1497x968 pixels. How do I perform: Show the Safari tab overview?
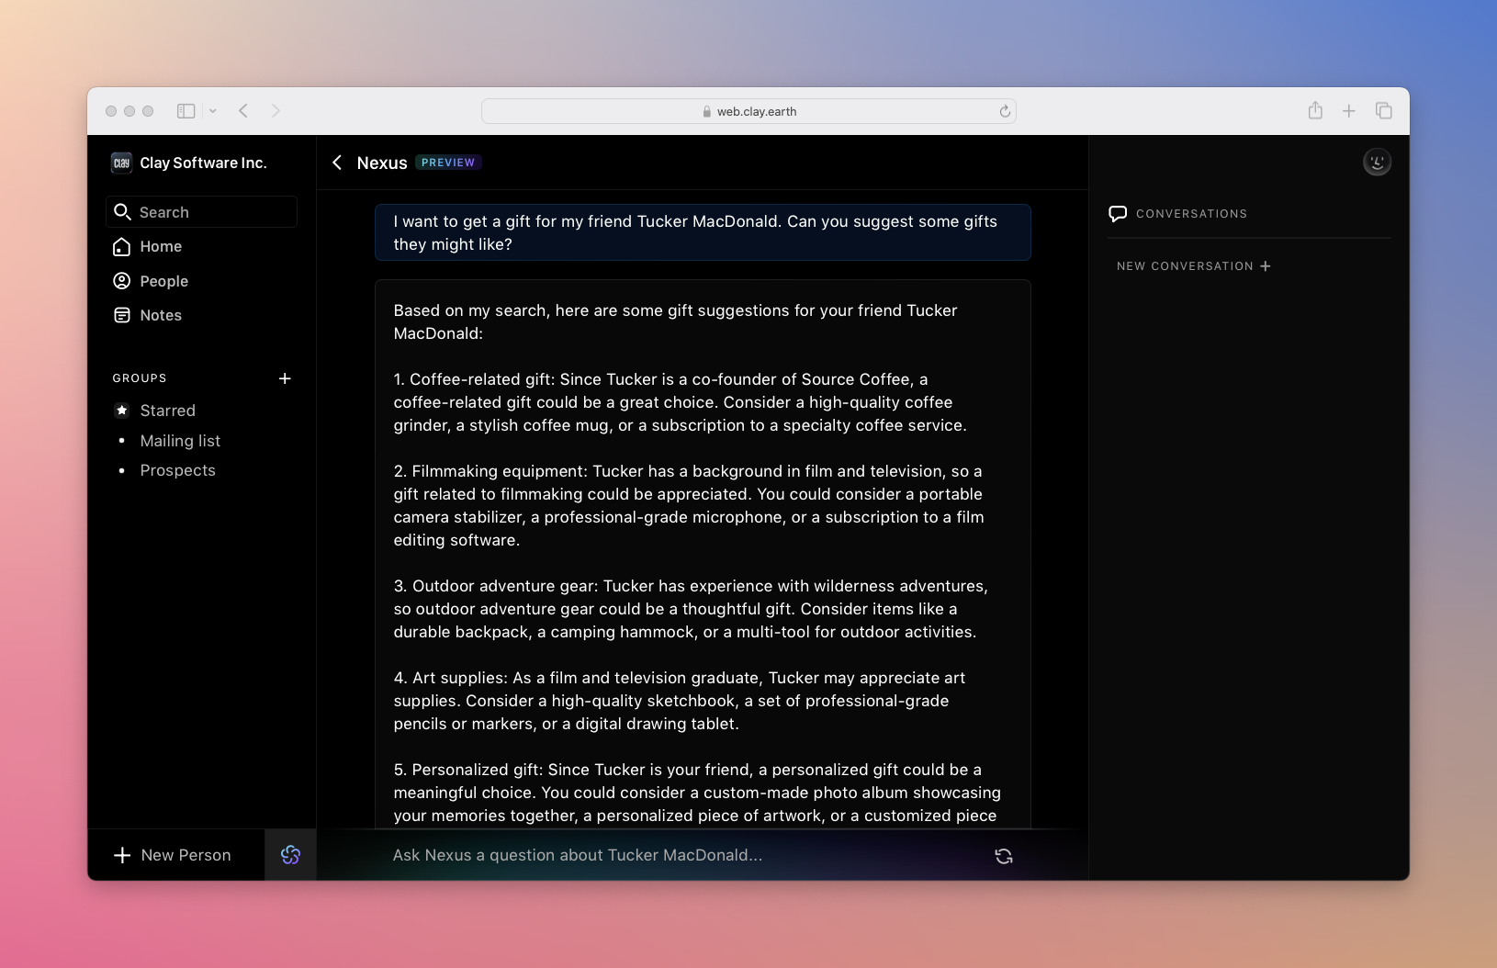1383,111
